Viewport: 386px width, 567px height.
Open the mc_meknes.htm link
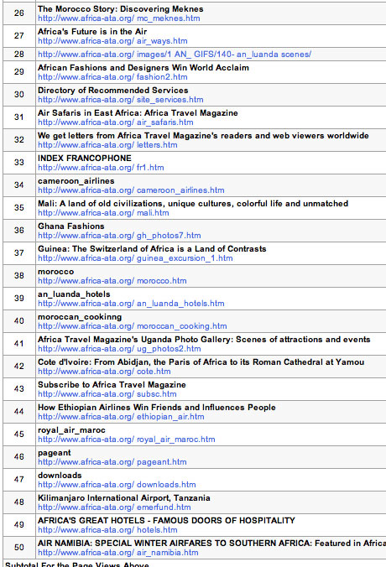tap(118, 18)
